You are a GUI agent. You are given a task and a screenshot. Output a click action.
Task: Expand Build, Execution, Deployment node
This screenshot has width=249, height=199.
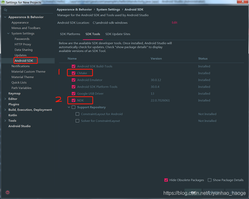(5, 110)
